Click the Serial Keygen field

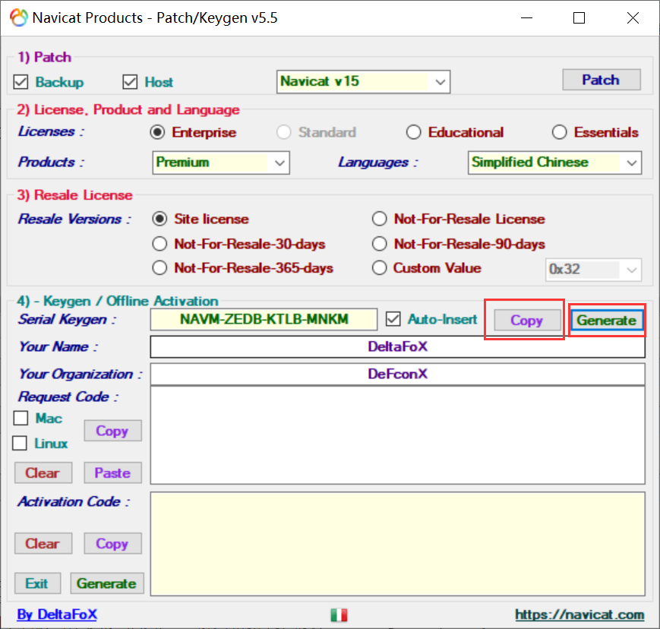coord(264,320)
